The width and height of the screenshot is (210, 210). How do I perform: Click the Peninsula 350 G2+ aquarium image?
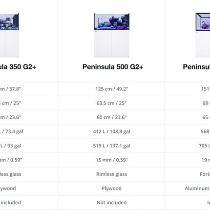tap(9, 35)
